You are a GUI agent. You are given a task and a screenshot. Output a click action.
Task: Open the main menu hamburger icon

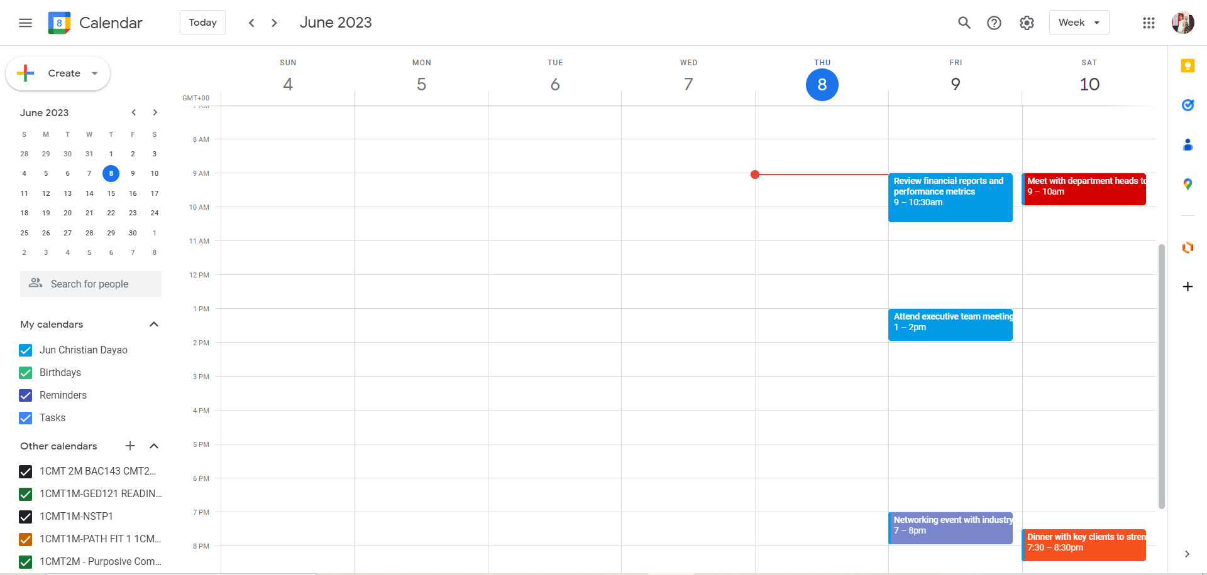coord(25,23)
